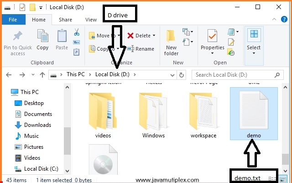Click the quick access Properties checkmark icon
Image resolution: width=292 pixels, height=183 pixels.
click(22, 7)
